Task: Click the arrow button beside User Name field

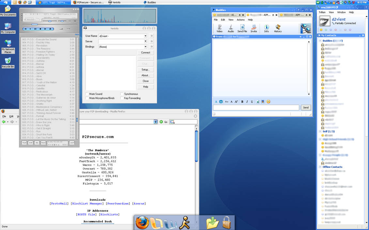Action: (x=152, y=36)
